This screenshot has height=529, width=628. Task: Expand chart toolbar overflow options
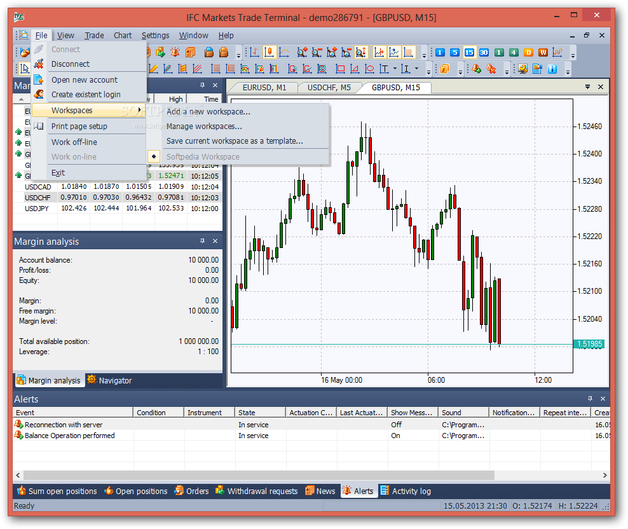click(424, 55)
